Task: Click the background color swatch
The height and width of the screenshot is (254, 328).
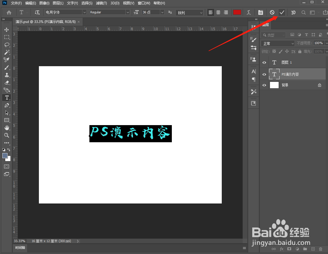Action: [x=9, y=159]
